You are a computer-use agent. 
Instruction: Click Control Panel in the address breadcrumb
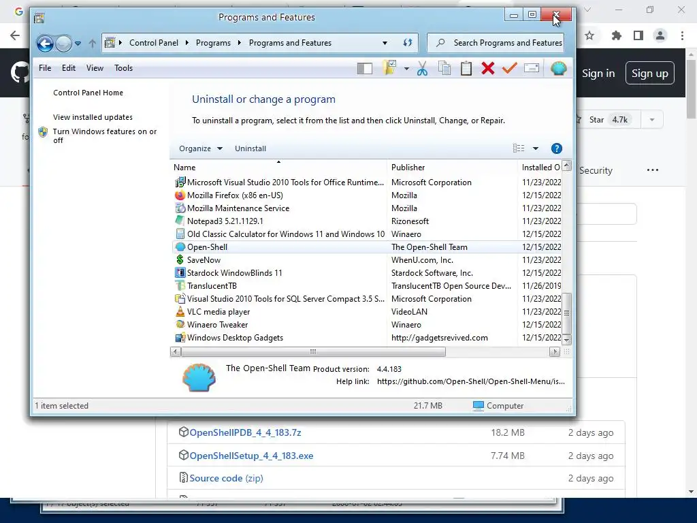coord(154,43)
